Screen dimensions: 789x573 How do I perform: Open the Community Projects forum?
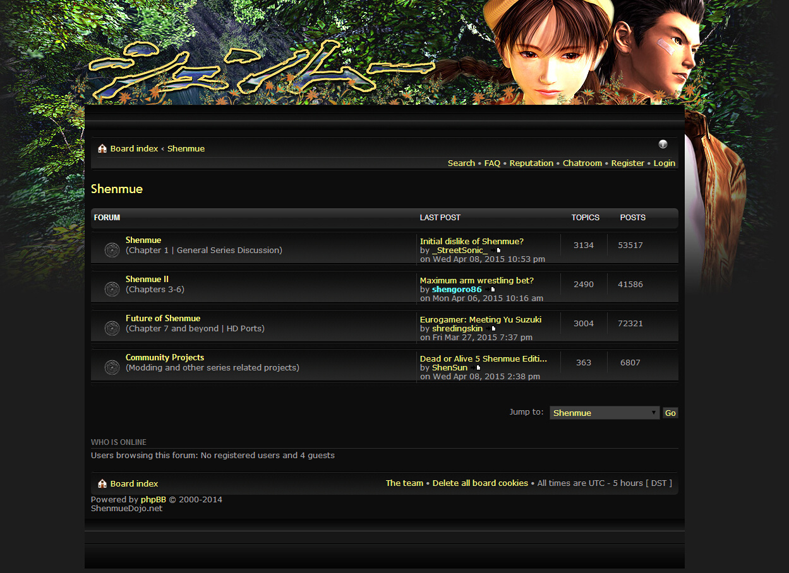click(x=165, y=358)
